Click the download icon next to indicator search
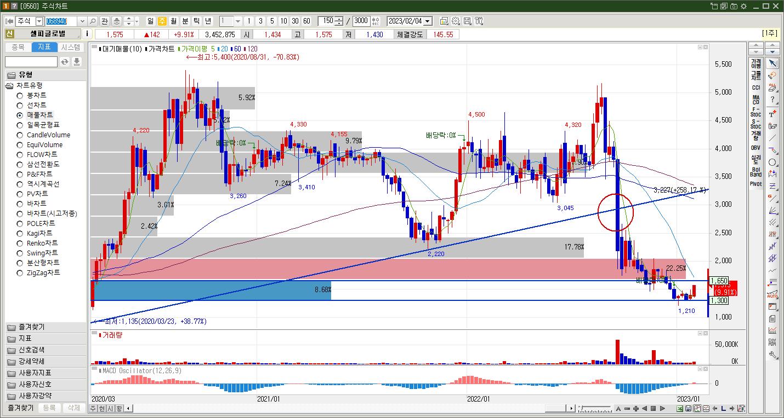The image size is (784, 418). [x=77, y=62]
